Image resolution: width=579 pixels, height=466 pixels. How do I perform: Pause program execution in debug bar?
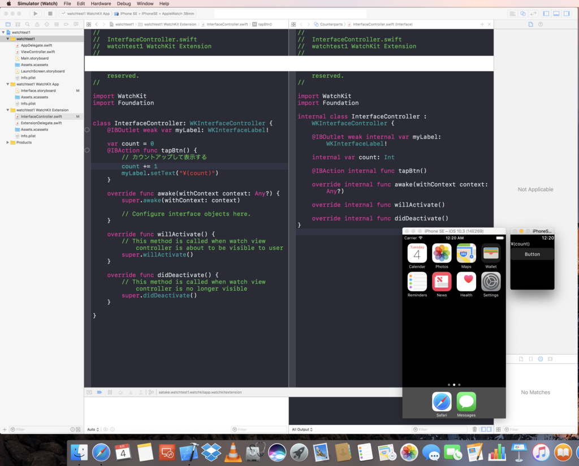coord(110,392)
